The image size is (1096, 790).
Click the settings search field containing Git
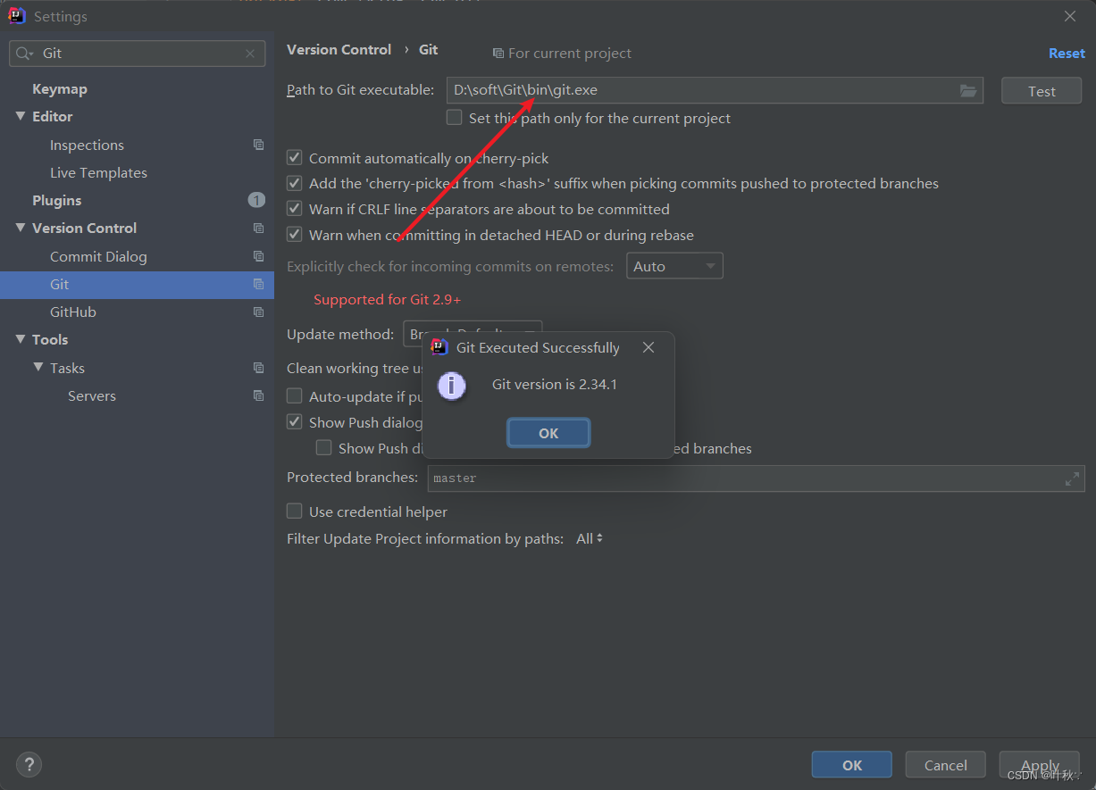pyautogui.click(x=137, y=54)
